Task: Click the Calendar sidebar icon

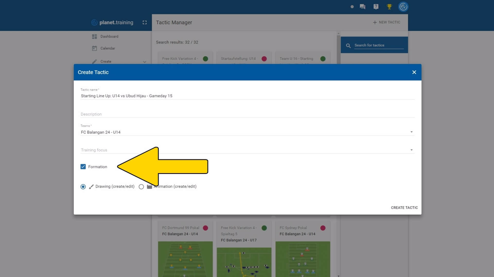Action: [94, 48]
